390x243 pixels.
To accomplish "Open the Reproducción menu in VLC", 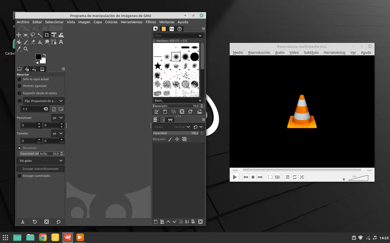I will 259,53.
